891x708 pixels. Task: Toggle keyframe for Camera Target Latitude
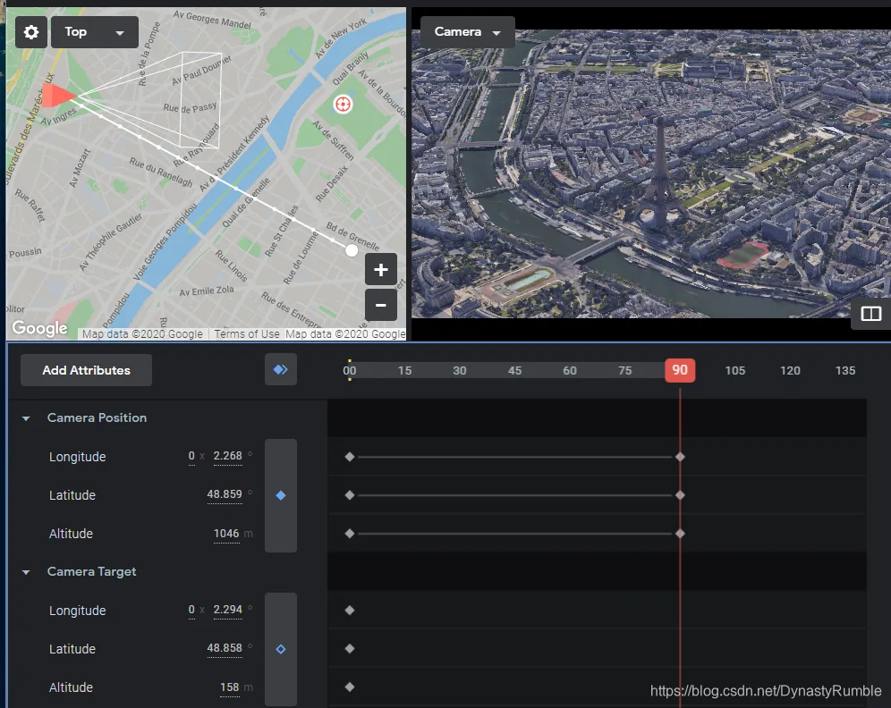point(281,649)
